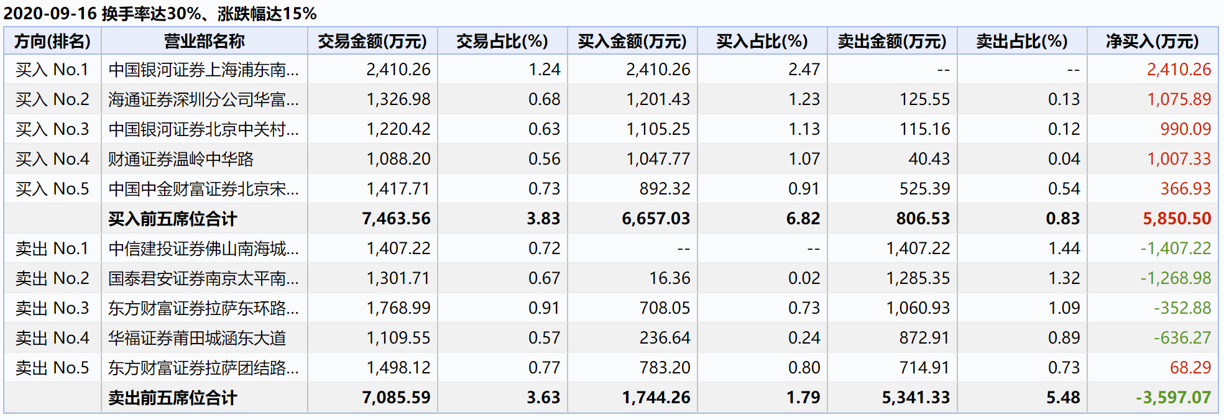Select the 买入 No.2 rank cell
Screen dimensions: 1224x420
tap(52, 99)
